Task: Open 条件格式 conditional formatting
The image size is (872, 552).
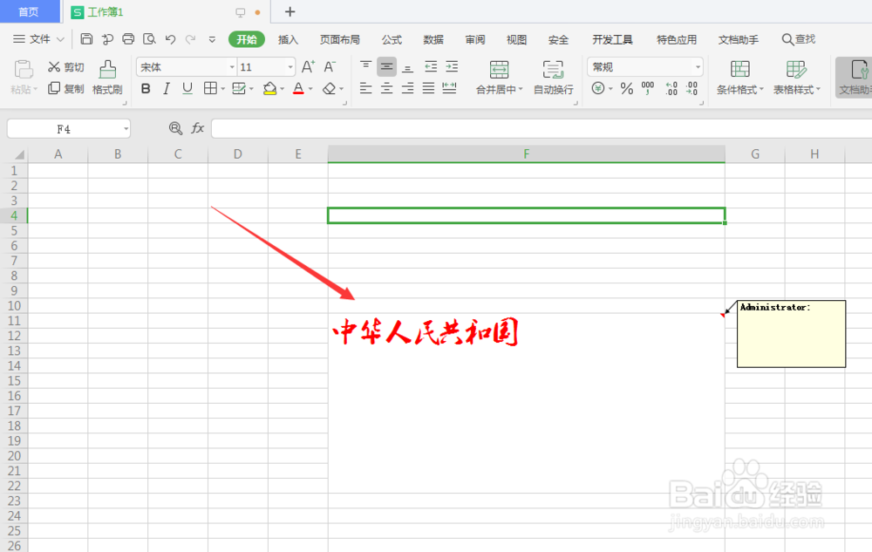Action: [x=739, y=78]
